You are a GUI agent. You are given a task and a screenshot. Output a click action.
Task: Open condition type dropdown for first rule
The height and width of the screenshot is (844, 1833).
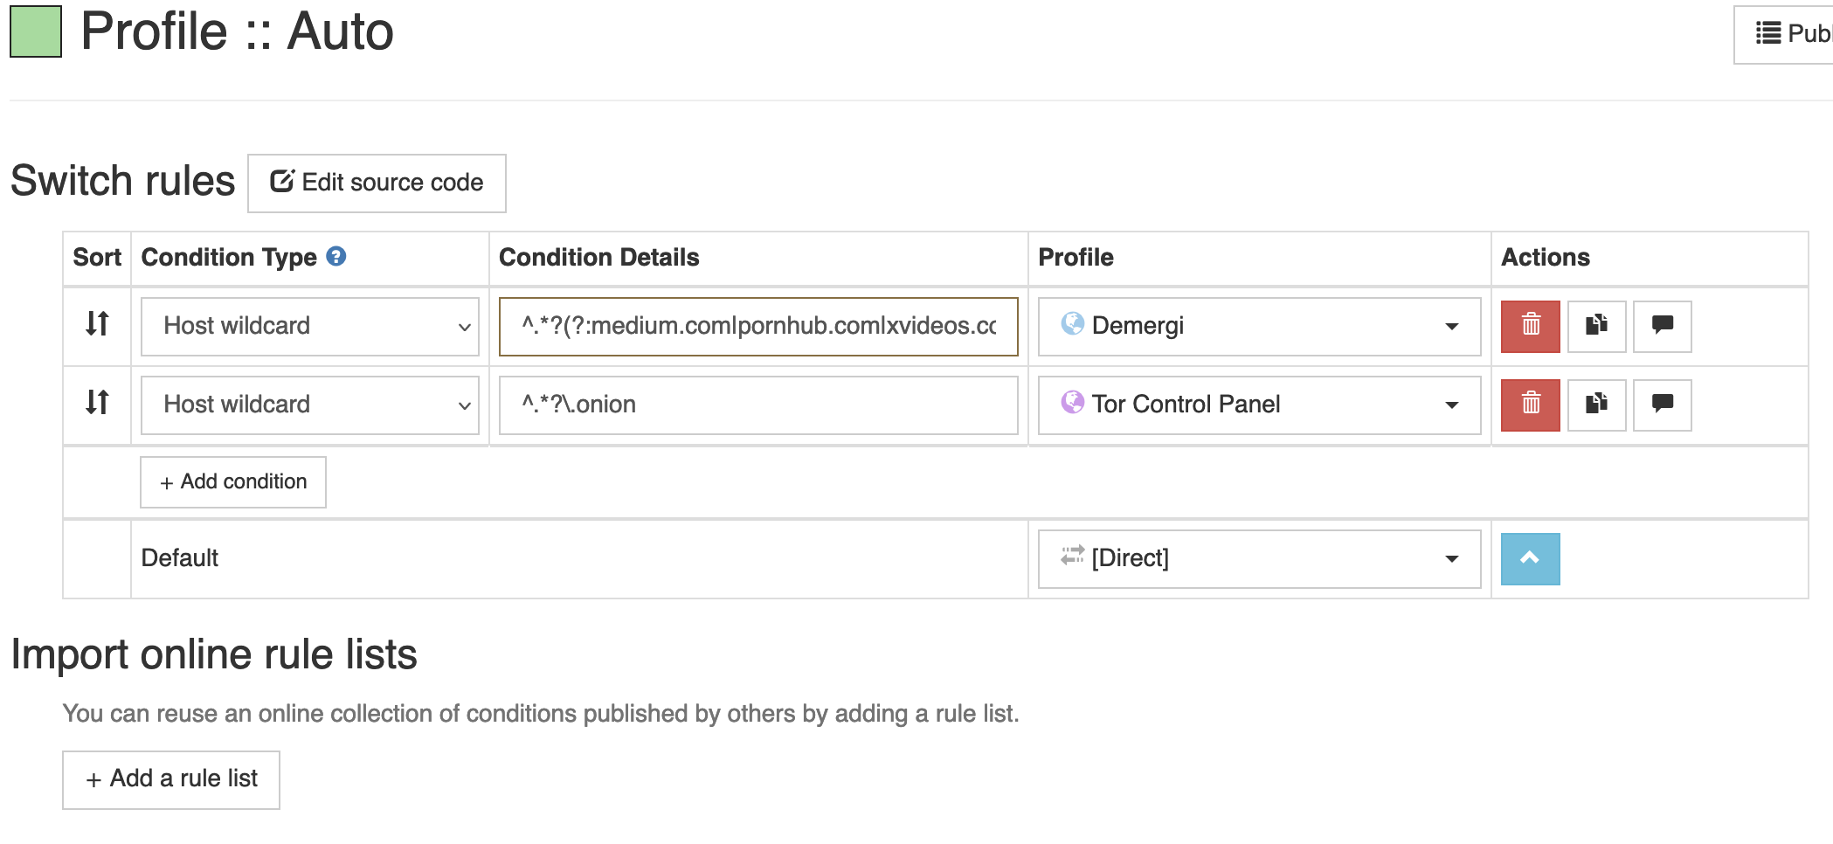(x=309, y=327)
